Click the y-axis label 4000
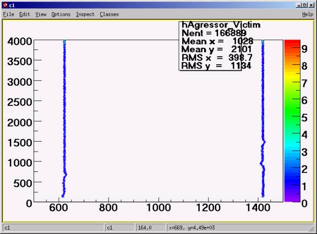The height and width of the screenshot is (234, 317). point(20,41)
